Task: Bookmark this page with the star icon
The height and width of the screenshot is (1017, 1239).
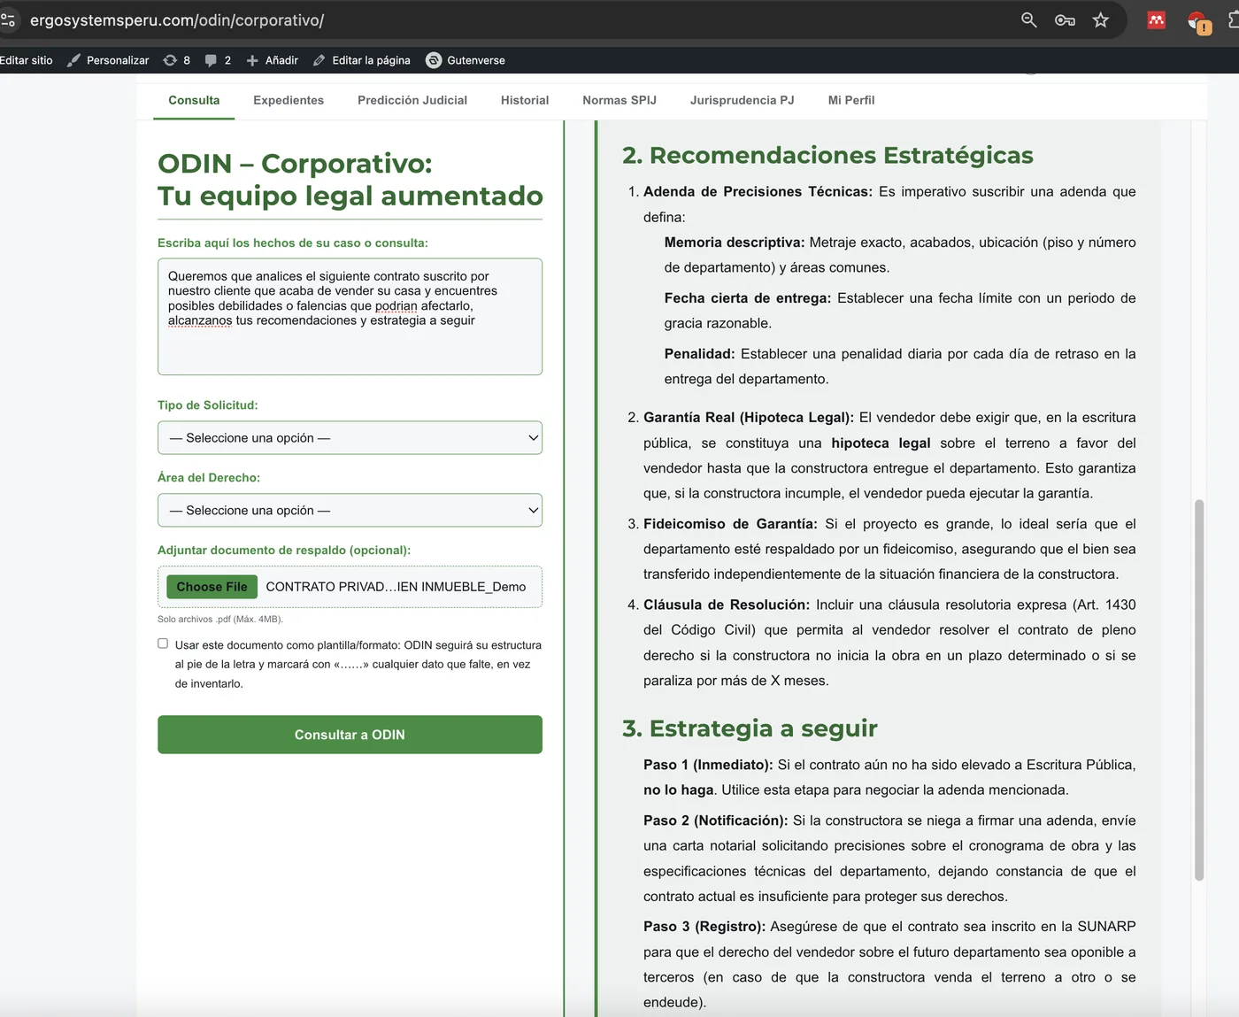Action: [x=1101, y=19]
